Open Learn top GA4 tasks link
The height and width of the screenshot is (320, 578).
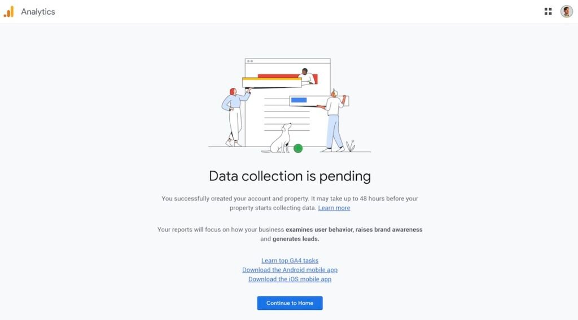pos(290,260)
